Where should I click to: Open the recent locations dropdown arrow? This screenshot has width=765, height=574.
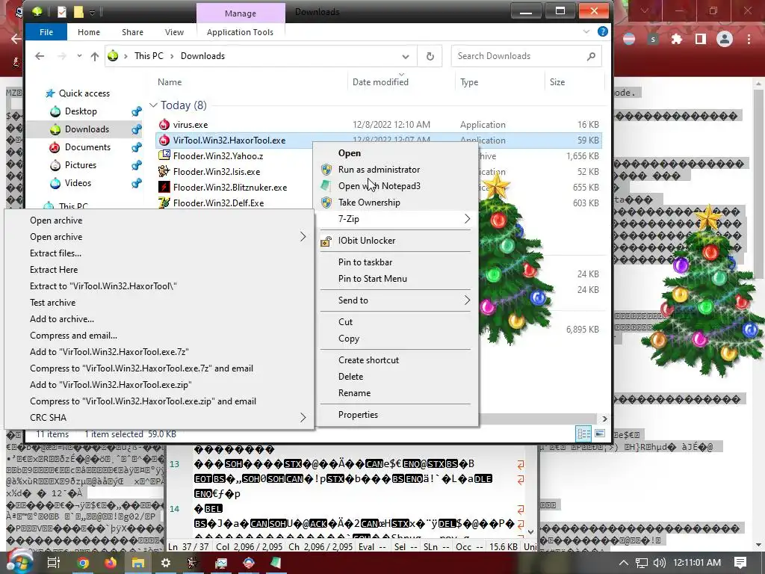click(x=79, y=56)
